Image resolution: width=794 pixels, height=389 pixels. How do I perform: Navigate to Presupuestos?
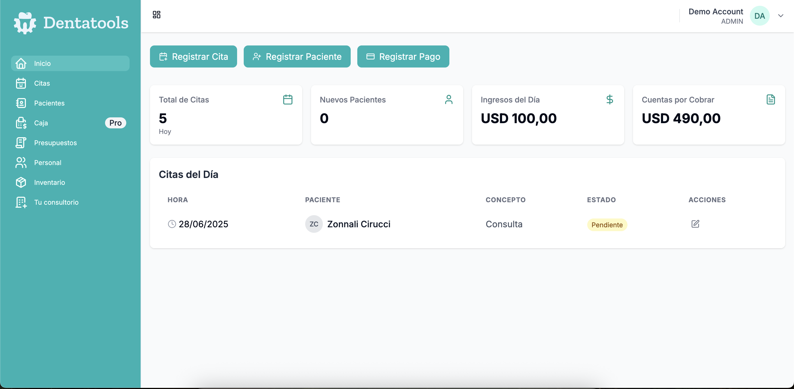click(55, 143)
